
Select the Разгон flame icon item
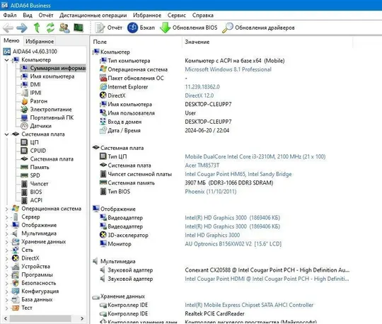coord(24,101)
